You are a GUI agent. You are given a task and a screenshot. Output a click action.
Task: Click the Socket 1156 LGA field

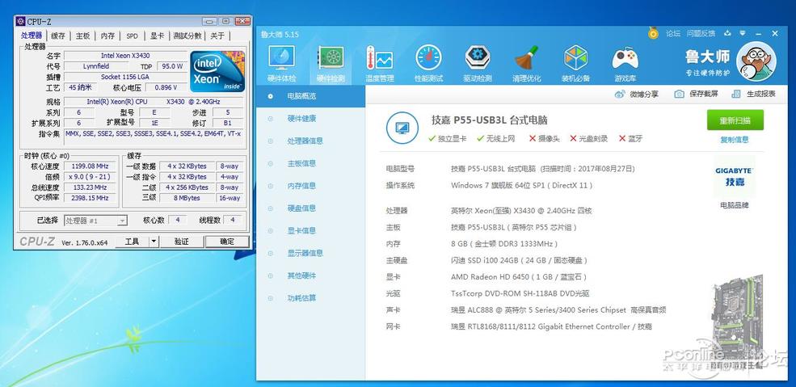point(125,77)
